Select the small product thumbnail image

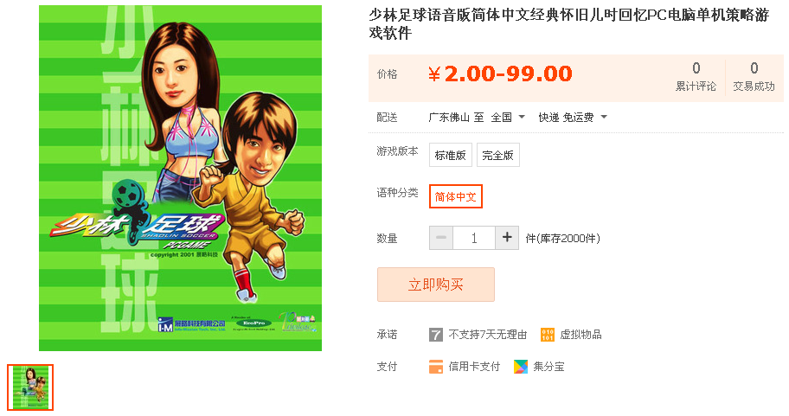tap(30, 387)
